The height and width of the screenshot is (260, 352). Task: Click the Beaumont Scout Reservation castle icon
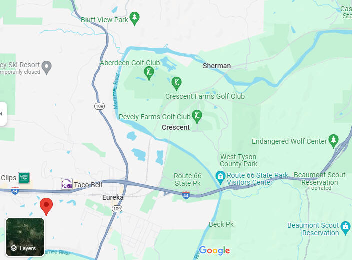click(x=345, y=228)
